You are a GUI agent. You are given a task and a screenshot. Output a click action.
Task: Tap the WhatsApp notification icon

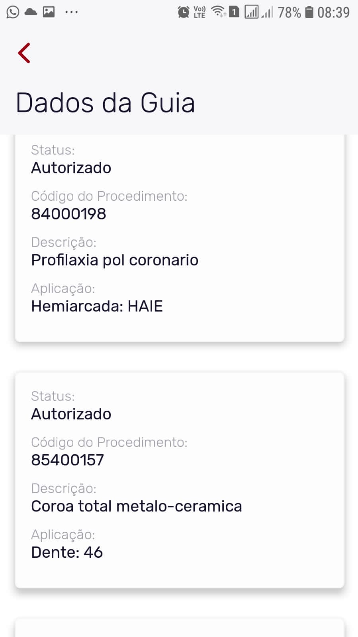point(13,12)
